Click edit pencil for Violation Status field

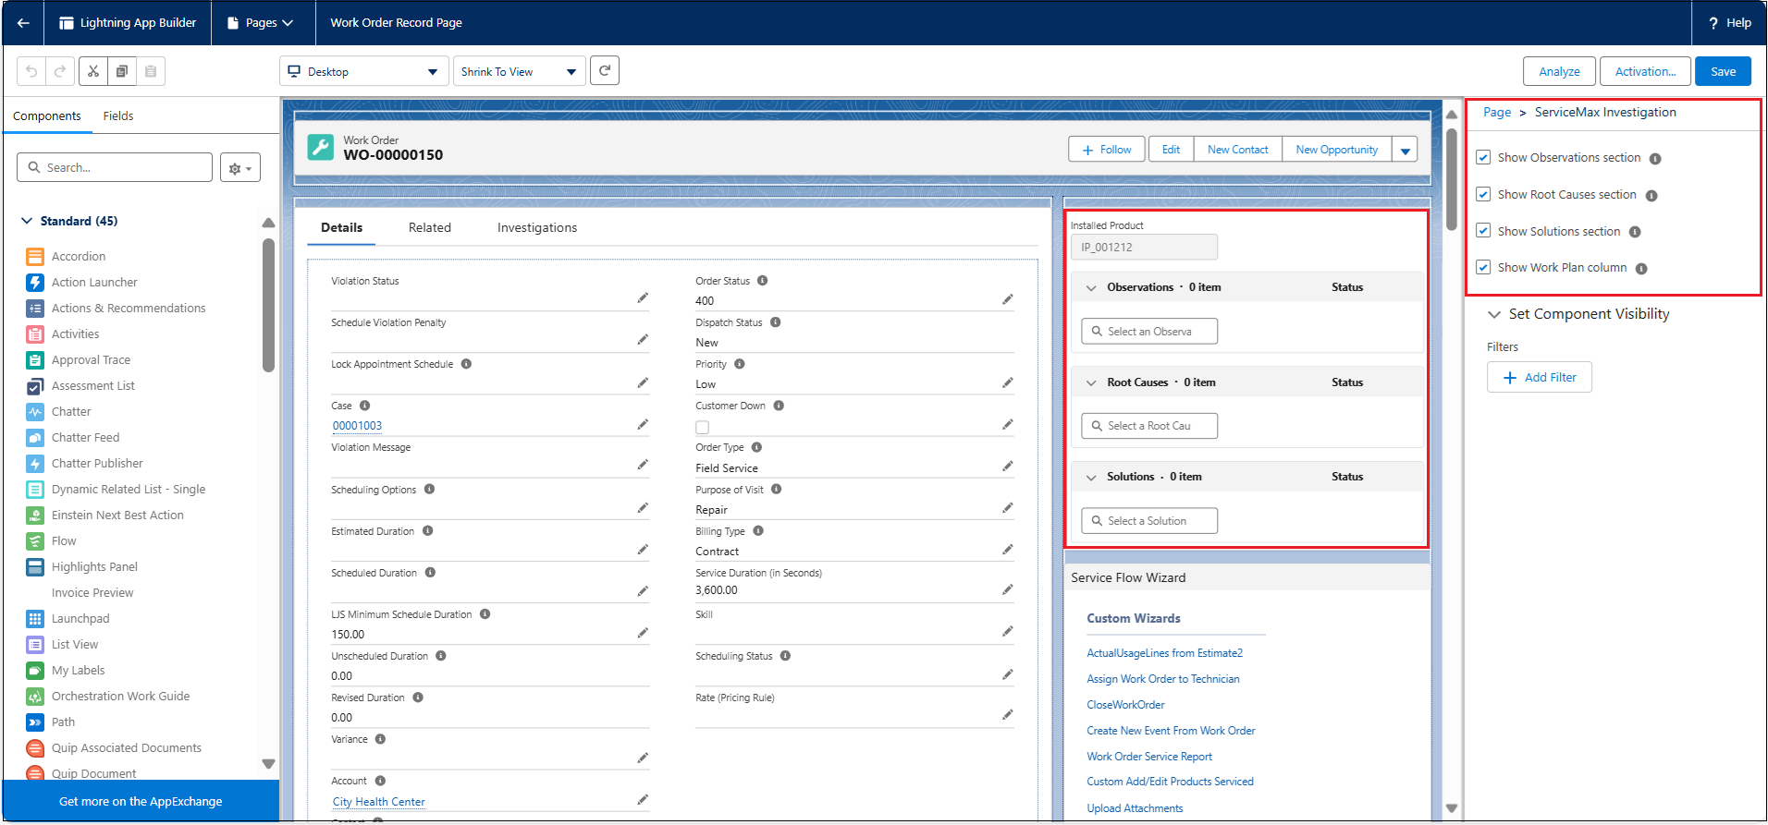[x=643, y=297]
